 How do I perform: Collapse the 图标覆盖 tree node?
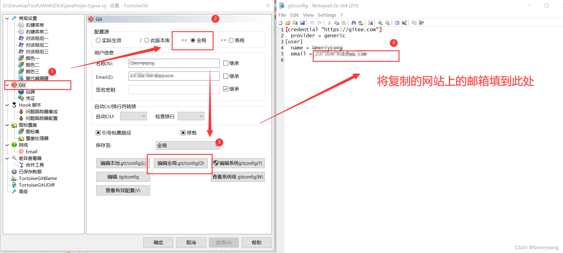coord(7,125)
